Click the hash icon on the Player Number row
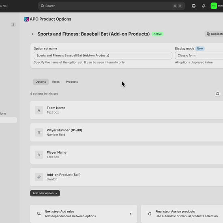223x223 pixels. (x=39, y=133)
